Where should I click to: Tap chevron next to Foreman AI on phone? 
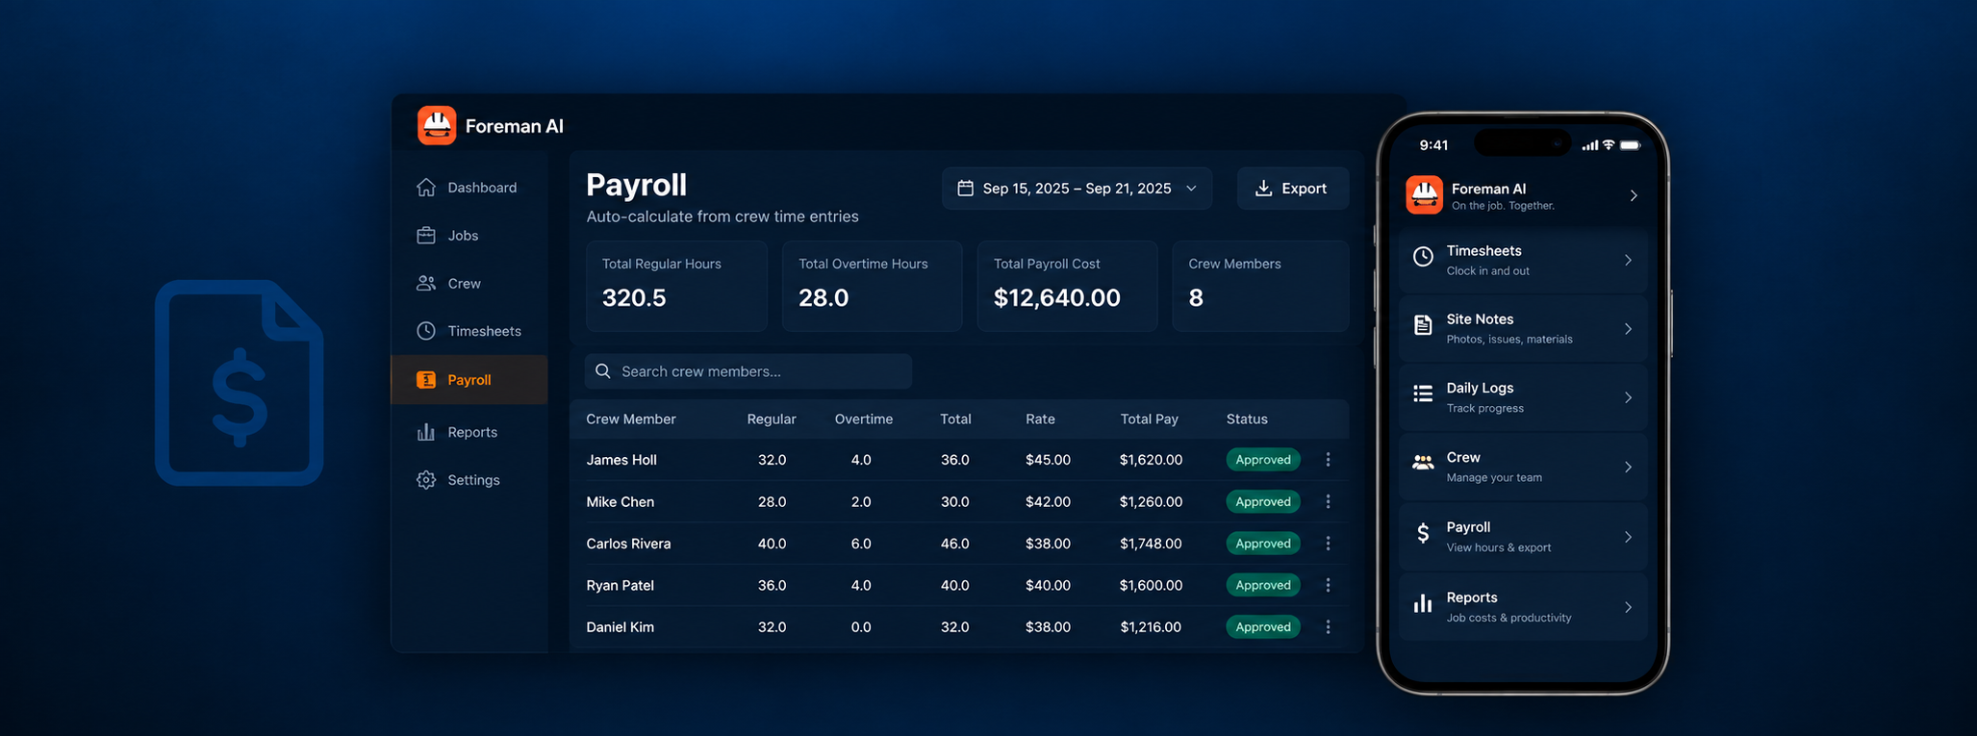[x=1634, y=195]
